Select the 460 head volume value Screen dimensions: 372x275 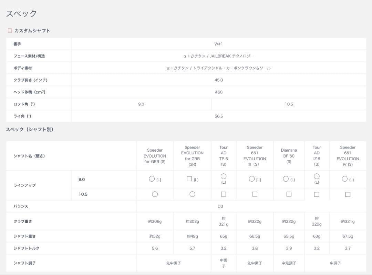point(218,92)
